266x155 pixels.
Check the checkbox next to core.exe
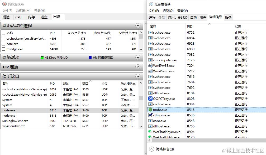coord(3,44)
